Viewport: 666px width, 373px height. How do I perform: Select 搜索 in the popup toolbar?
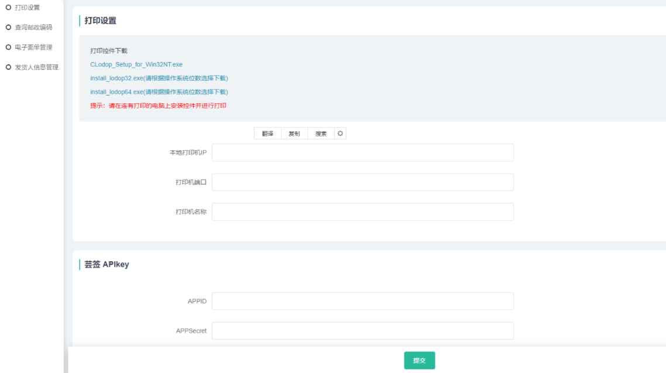pyautogui.click(x=321, y=134)
